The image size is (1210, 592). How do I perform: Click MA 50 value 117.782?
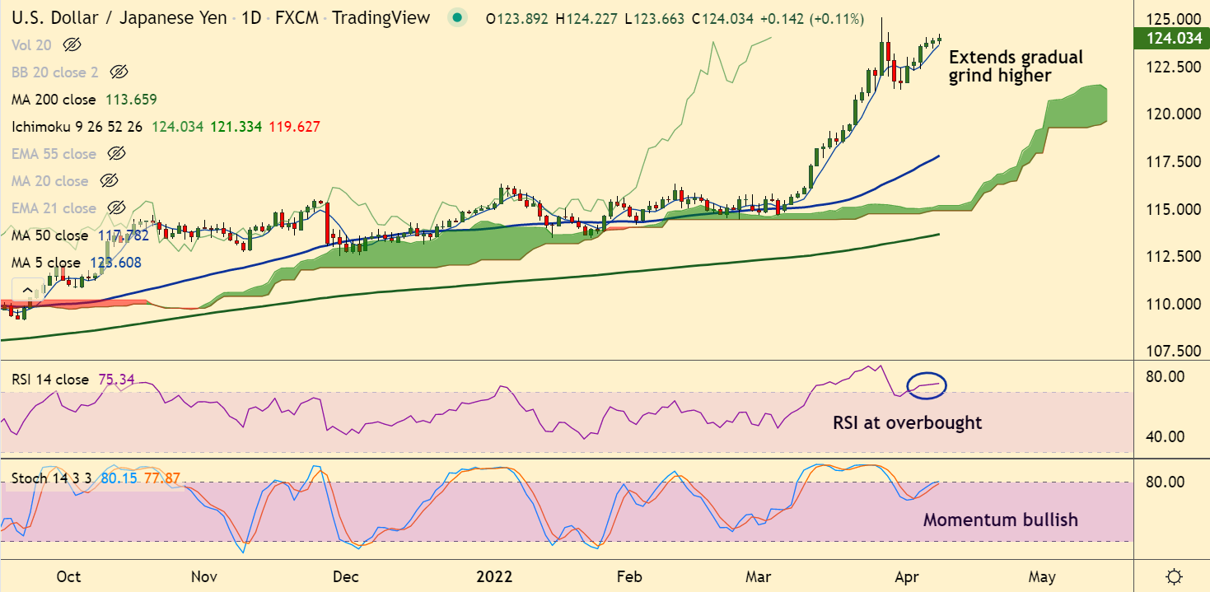tap(124, 235)
